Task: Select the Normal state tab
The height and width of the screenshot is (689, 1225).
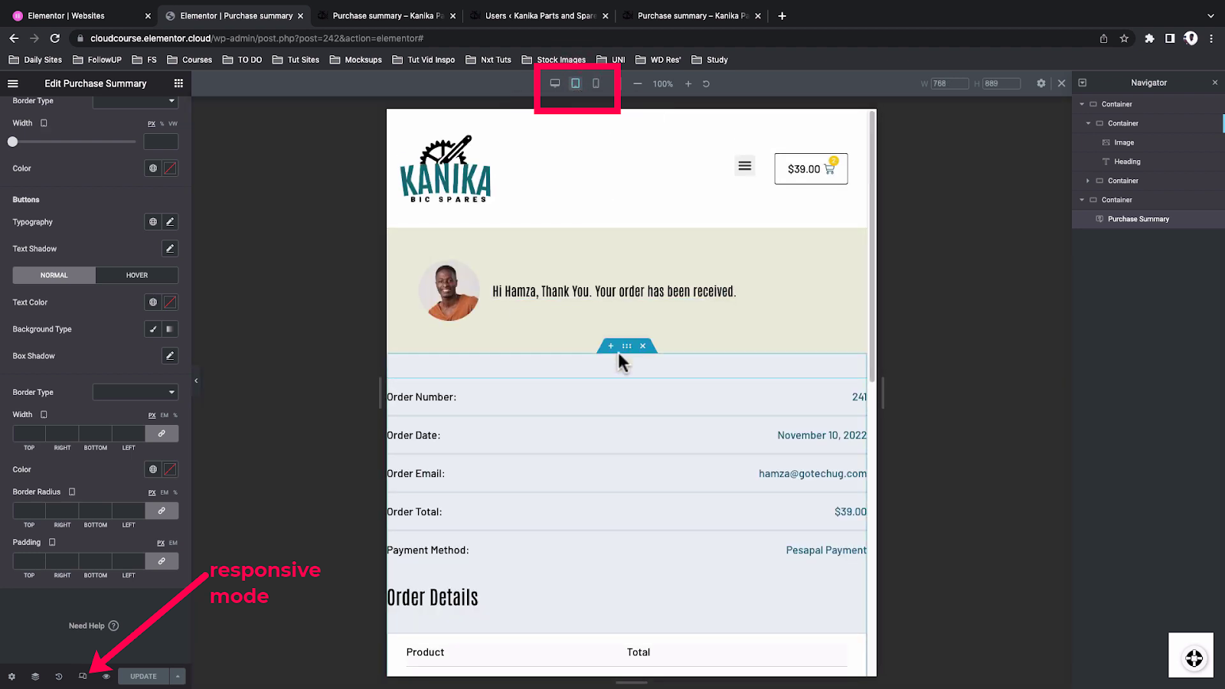Action: pyautogui.click(x=54, y=276)
